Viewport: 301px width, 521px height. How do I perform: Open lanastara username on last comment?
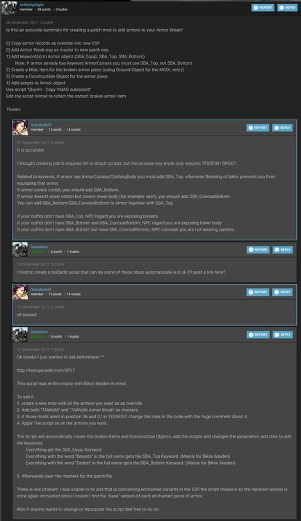click(39, 332)
